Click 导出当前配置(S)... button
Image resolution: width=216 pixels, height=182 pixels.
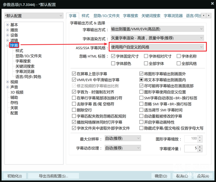click(53, 176)
